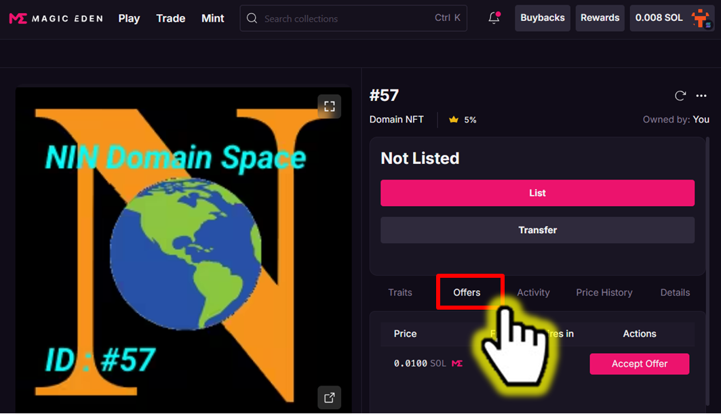Click the search magnifier icon

point(252,18)
